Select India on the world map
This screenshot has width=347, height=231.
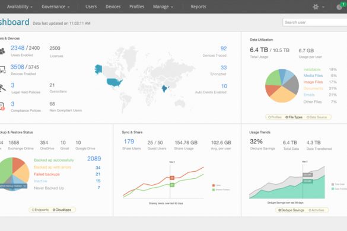(165, 89)
